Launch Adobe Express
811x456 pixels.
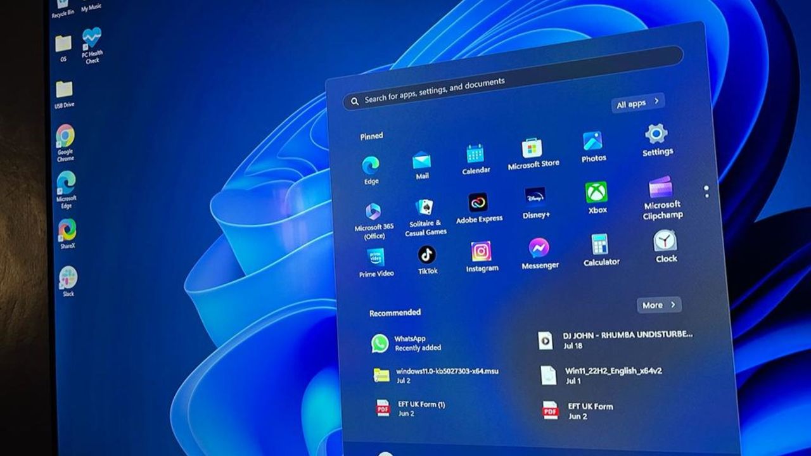click(x=479, y=209)
